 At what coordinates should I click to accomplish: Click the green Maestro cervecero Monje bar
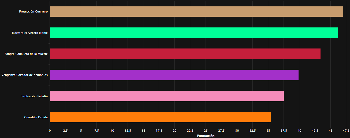194,33
